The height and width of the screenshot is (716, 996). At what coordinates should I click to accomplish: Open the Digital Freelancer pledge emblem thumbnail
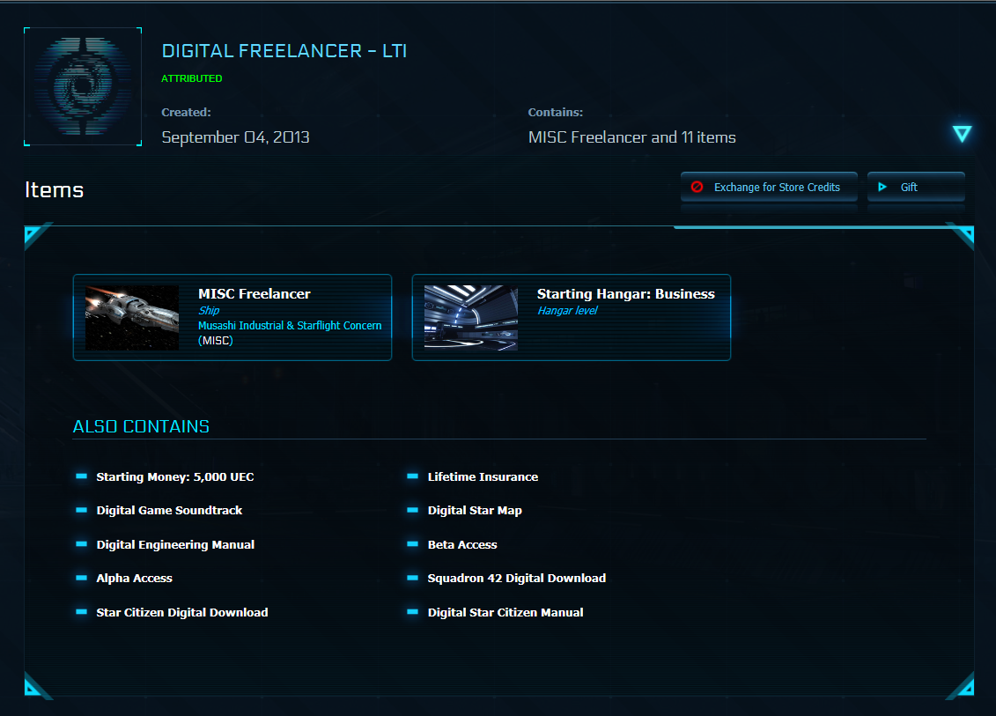pyautogui.click(x=83, y=86)
